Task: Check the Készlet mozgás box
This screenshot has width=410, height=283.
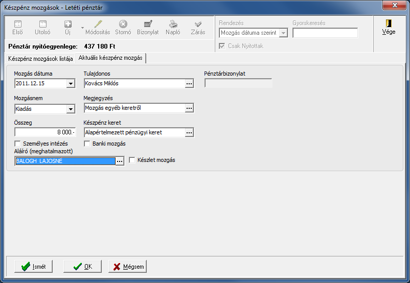Action: tap(132, 160)
